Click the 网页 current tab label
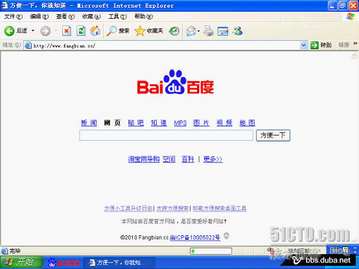This screenshot has height=269, width=359. pos(112,123)
